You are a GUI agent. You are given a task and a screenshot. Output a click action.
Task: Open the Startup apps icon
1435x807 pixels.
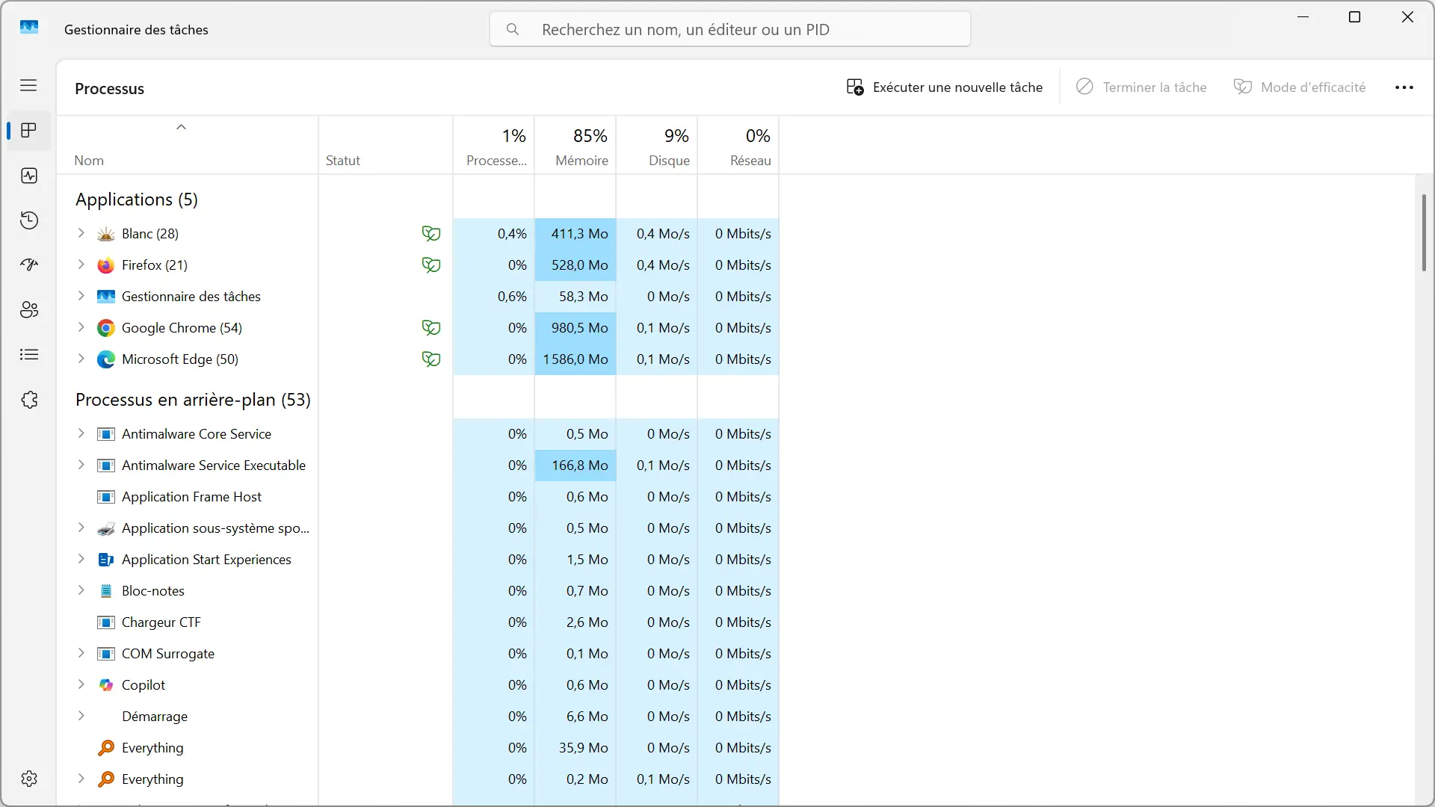click(29, 265)
